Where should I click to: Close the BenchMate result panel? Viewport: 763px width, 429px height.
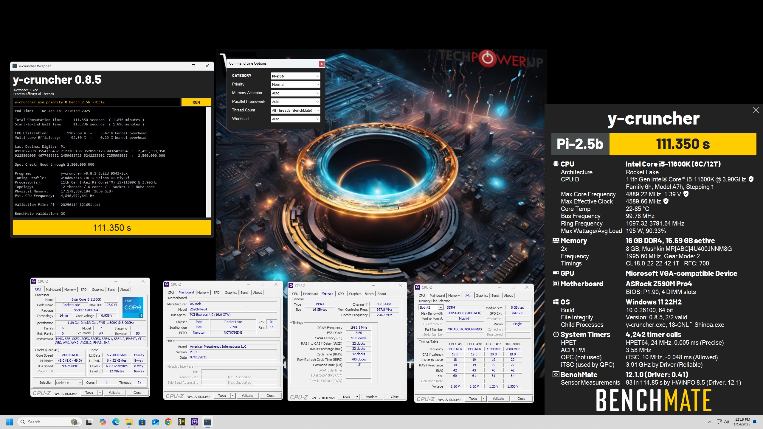pyautogui.click(x=756, y=110)
